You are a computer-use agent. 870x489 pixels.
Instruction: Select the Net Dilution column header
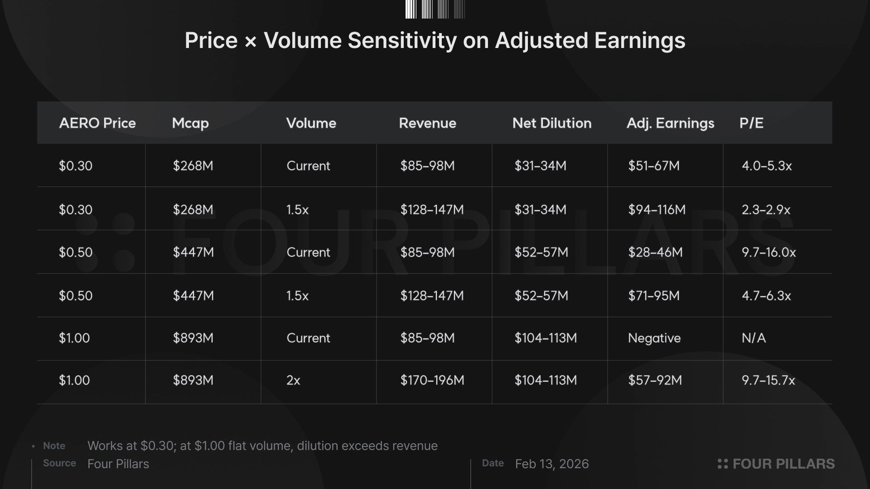(552, 123)
